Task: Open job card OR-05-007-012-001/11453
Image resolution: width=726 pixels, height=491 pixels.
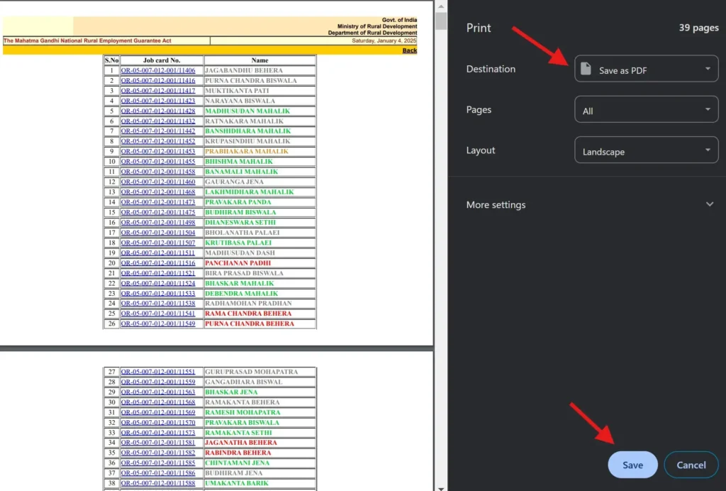Action: 158,151
